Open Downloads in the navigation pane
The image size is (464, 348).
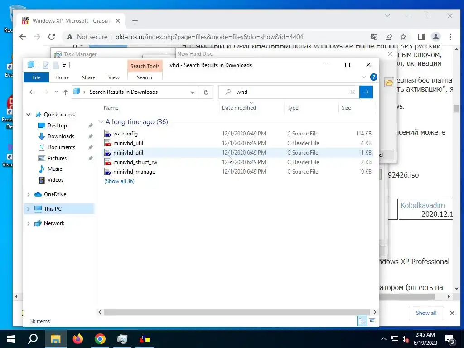[61, 136]
